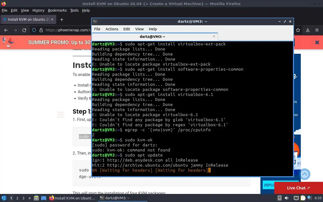This screenshot has width=323, height=202.
Task: Open terminal Help menu
Action: (153, 29)
